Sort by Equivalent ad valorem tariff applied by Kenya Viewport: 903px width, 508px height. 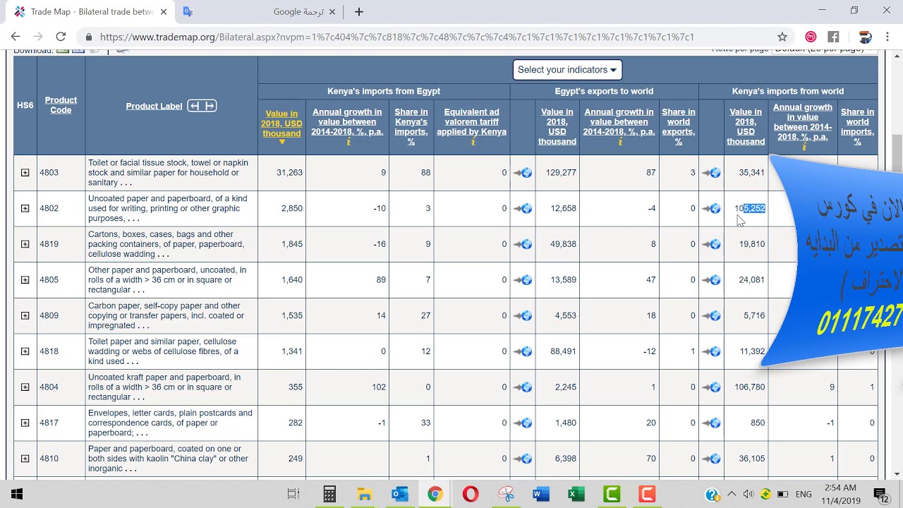pyautogui.click(x=472, y=121)
